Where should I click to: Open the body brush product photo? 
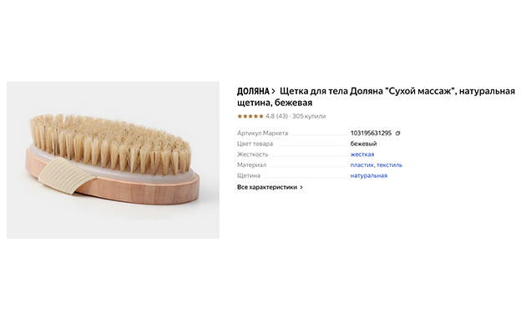tap(113, 159)
